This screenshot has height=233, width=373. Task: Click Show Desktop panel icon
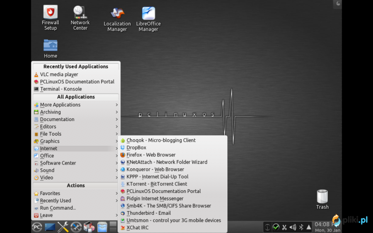[x=50, y=227]
